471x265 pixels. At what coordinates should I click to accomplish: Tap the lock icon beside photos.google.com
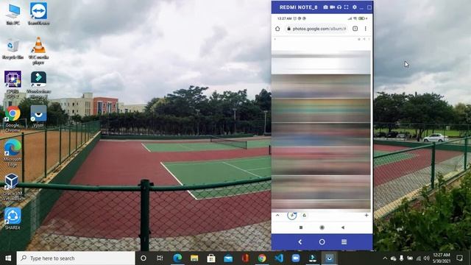click(x=288, y=29)
